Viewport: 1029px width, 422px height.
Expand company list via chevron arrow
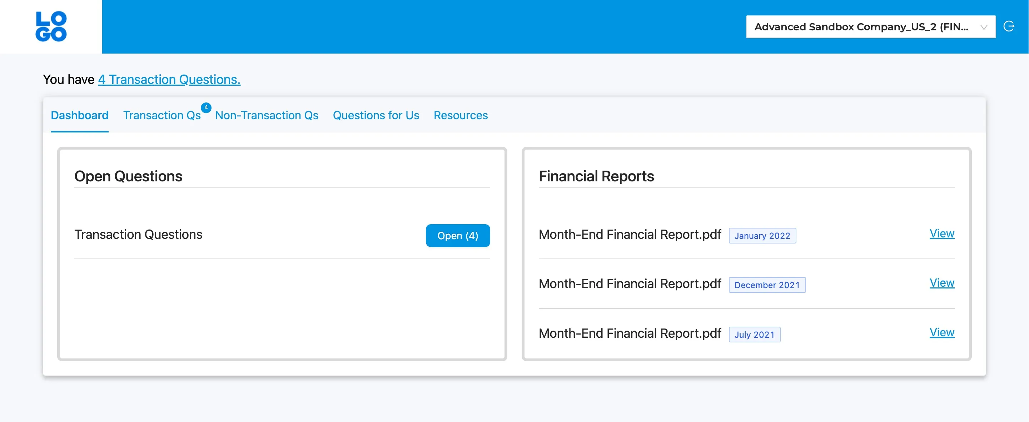pos(984,27)
